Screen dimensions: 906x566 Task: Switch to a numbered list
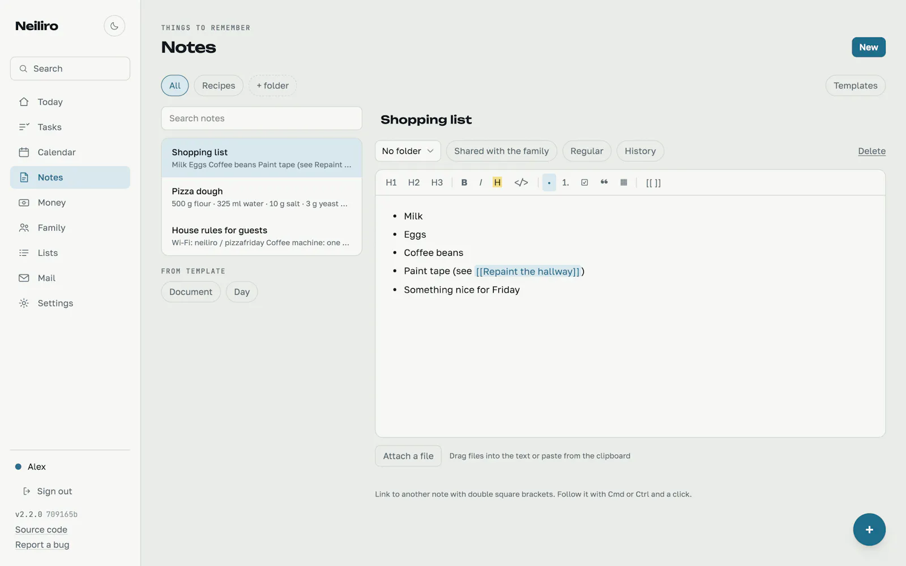pos(566,182)
